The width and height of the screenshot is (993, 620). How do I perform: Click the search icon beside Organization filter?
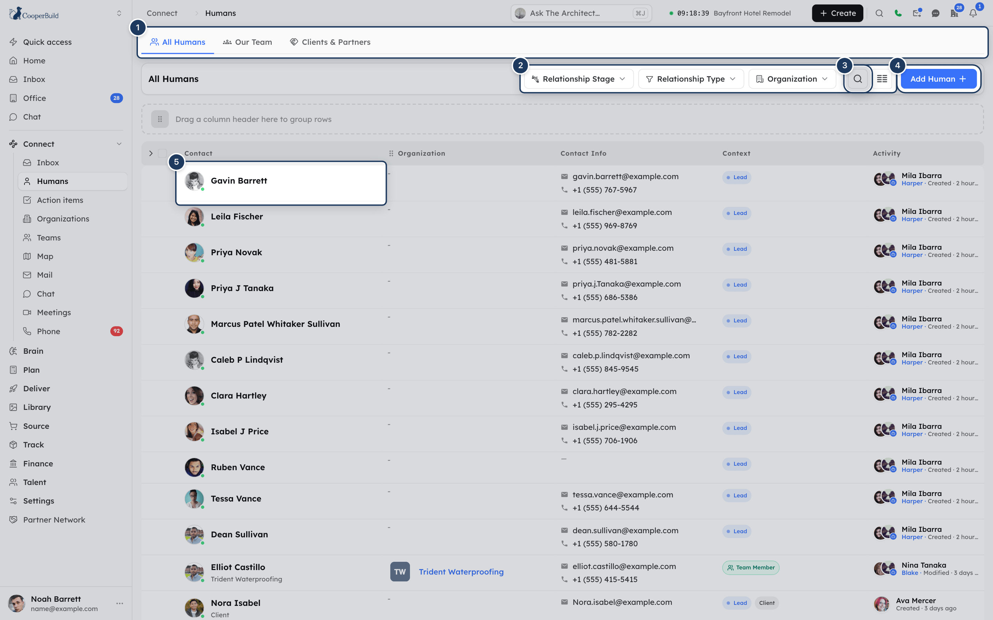coord(857,79)
